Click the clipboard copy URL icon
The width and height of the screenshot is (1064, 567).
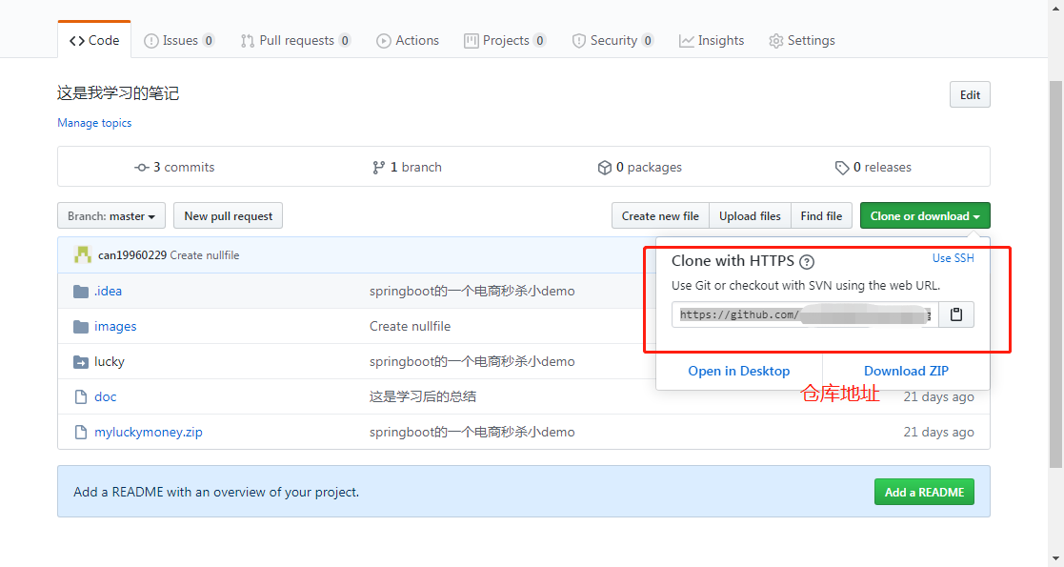956,314
